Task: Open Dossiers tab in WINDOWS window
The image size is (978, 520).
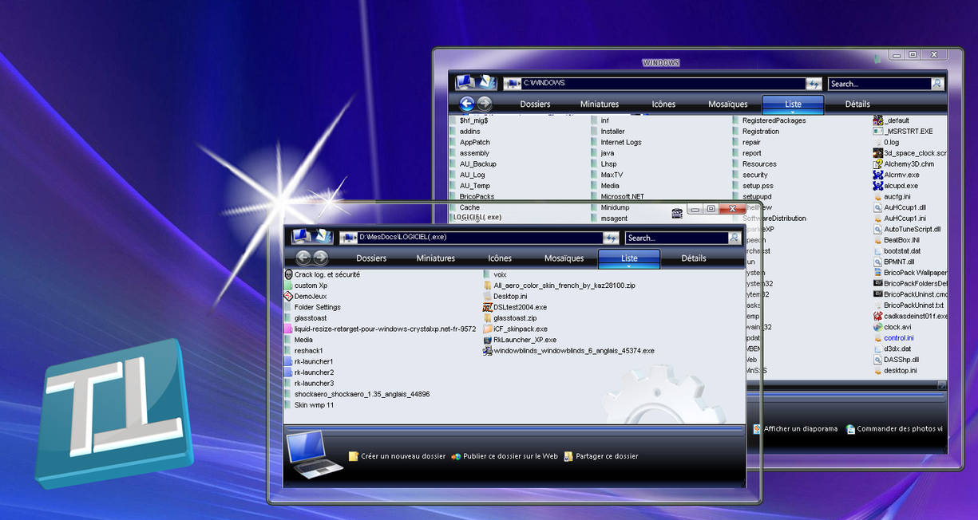Action: (x=535, y=104)
